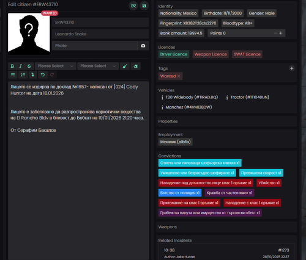Select the Нападение с клас 1 оръжие conviction
Screen dimensions: 306x260
point(252,203)
